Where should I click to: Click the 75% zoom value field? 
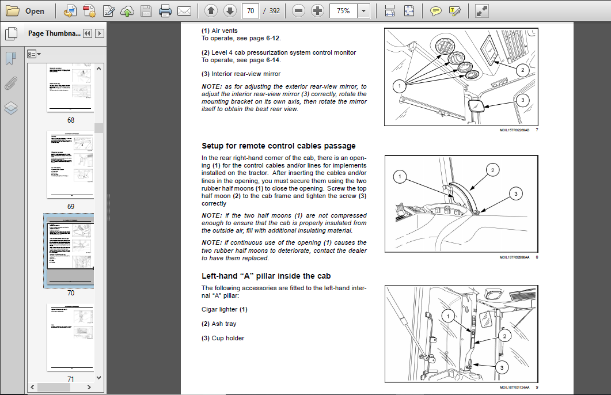click(x=344, y=11)
